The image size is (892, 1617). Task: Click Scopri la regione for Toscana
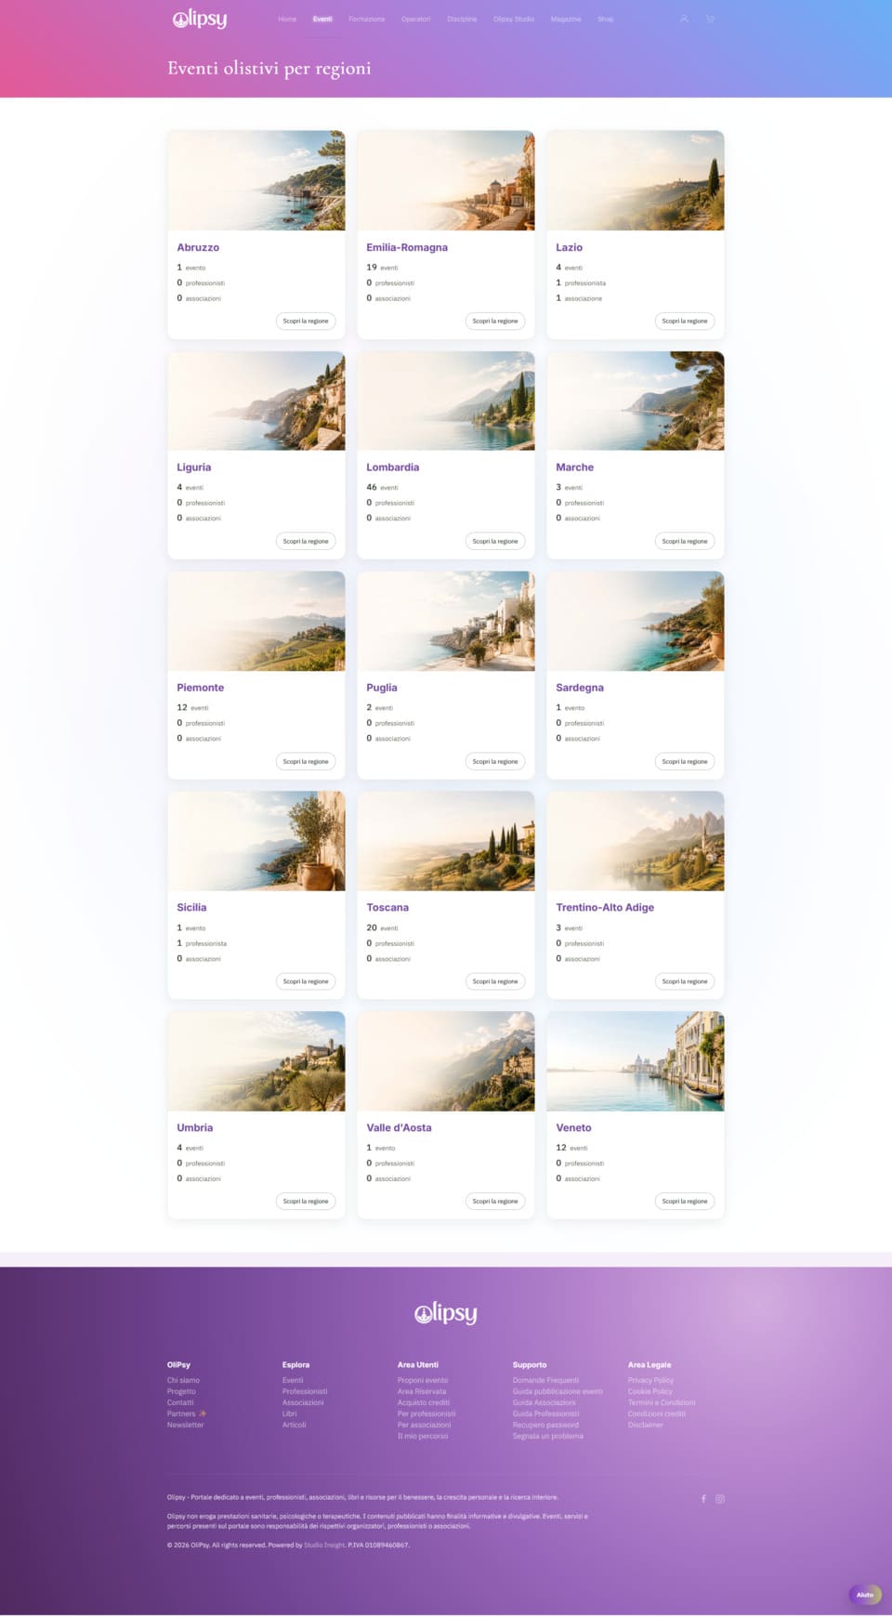495,981
